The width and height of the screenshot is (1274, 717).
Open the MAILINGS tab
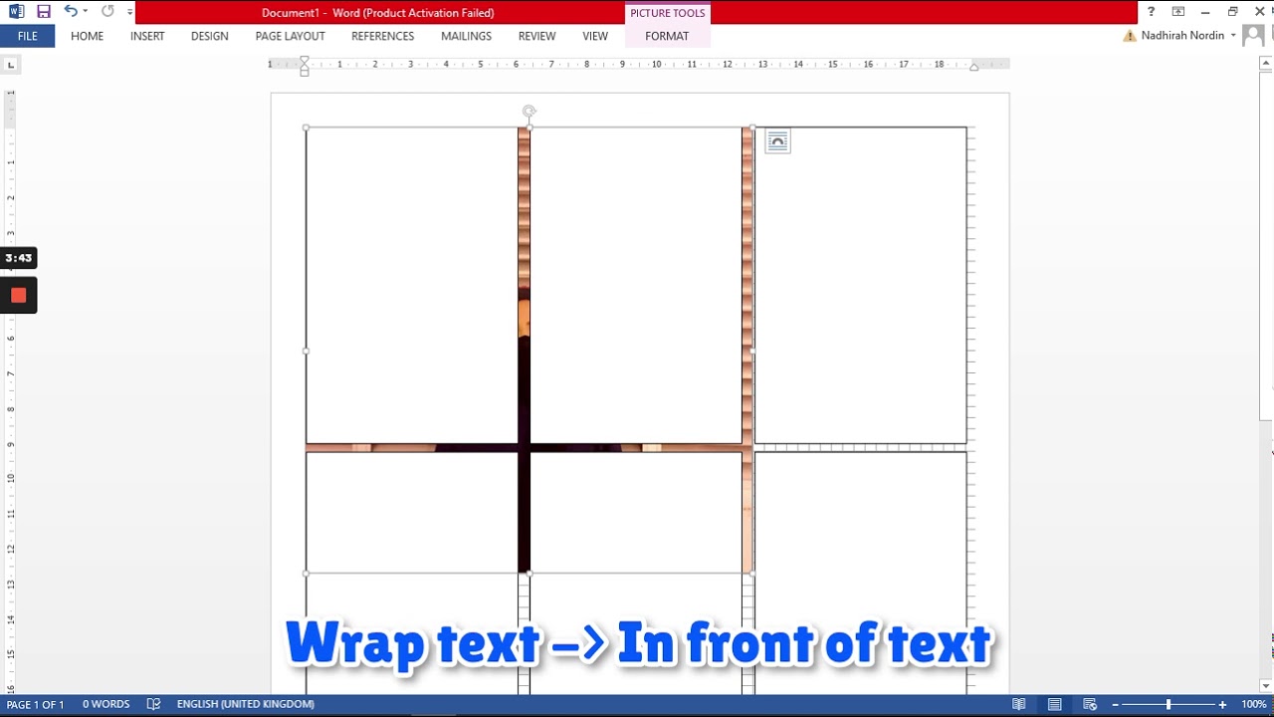466,36
